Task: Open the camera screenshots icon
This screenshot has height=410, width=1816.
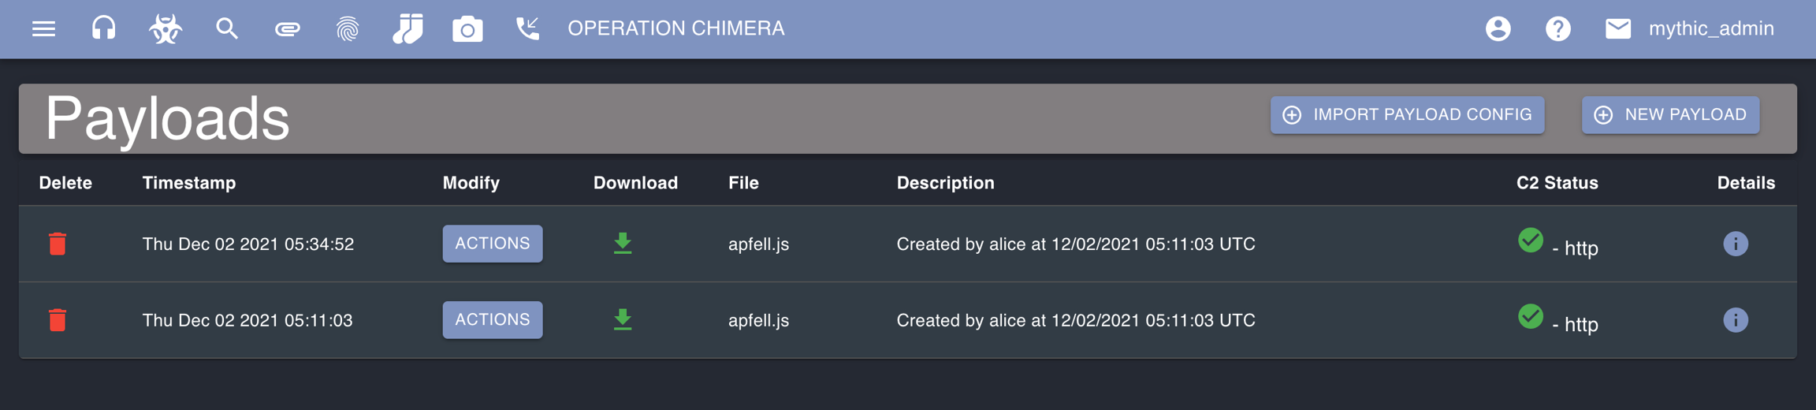Action: click(467, 29)
